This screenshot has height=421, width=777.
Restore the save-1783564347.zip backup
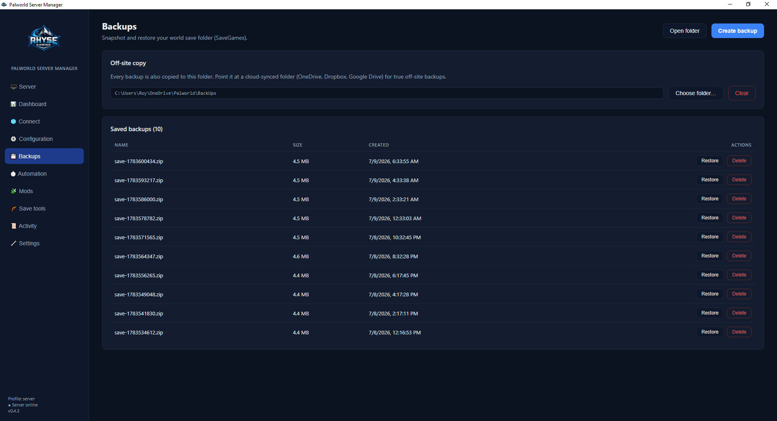[710, 256]
